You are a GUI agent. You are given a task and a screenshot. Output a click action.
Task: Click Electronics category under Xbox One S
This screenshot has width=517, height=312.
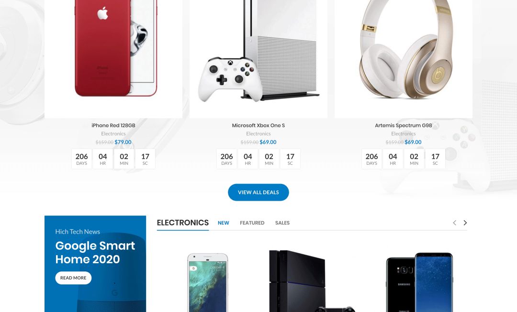pyautogui.click(x=258, y=134)
